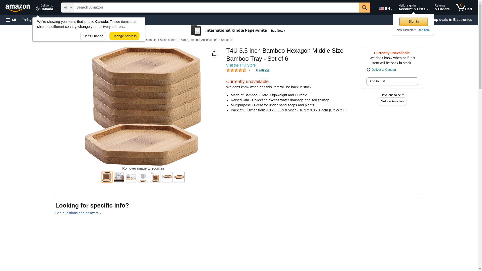Click the Add to List button
Viewport: 482px width, 271px height.
coord(392,81)
